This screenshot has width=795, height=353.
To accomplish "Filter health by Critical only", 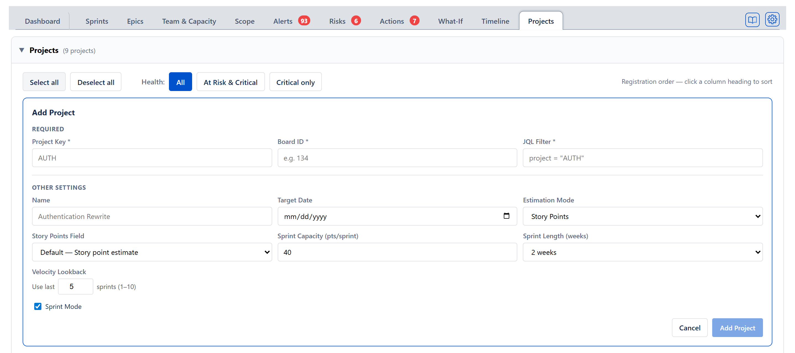I will (x=295, y=82).
